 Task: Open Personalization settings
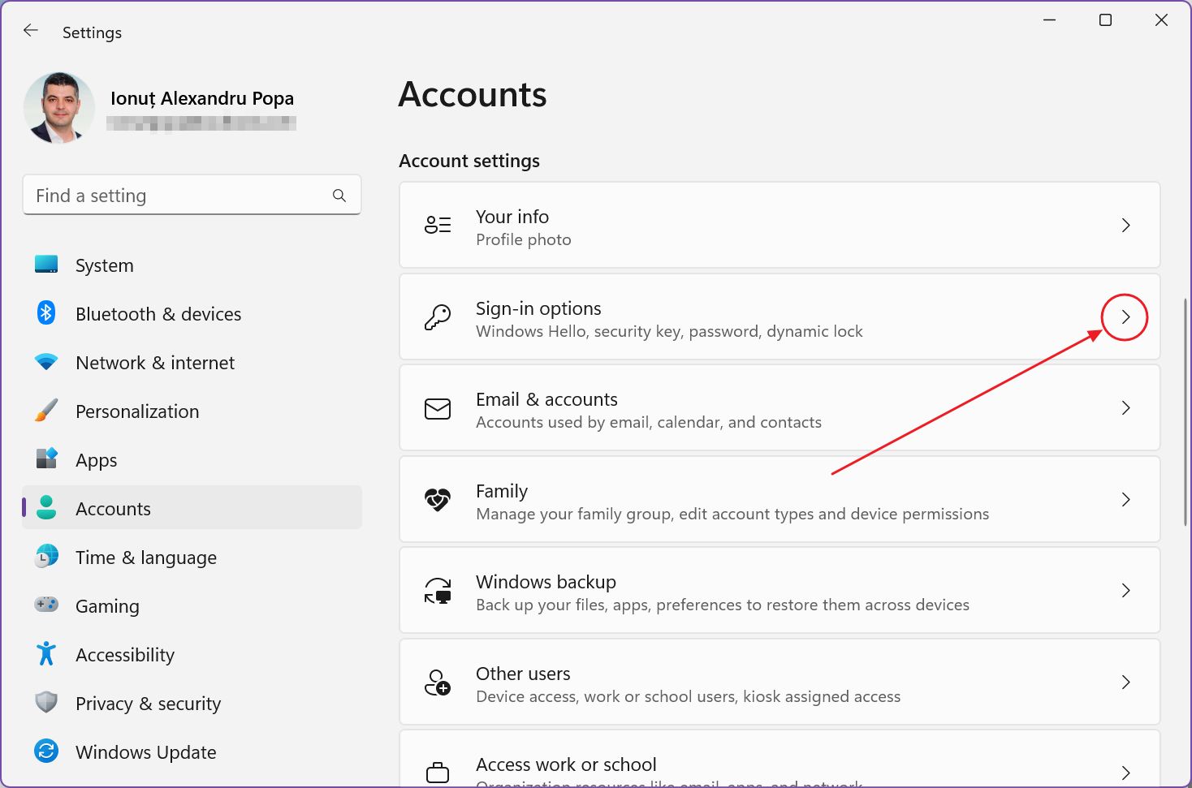(x=192, y=411)
